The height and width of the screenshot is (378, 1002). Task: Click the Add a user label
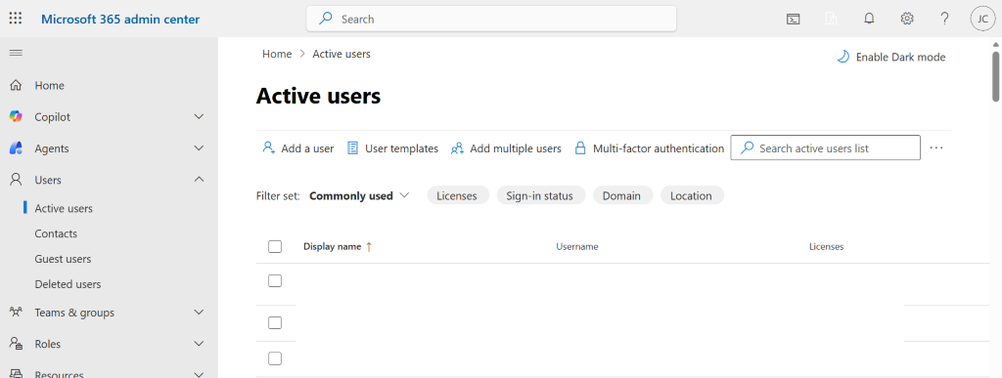pyautogui.click(x=307, y=148)
